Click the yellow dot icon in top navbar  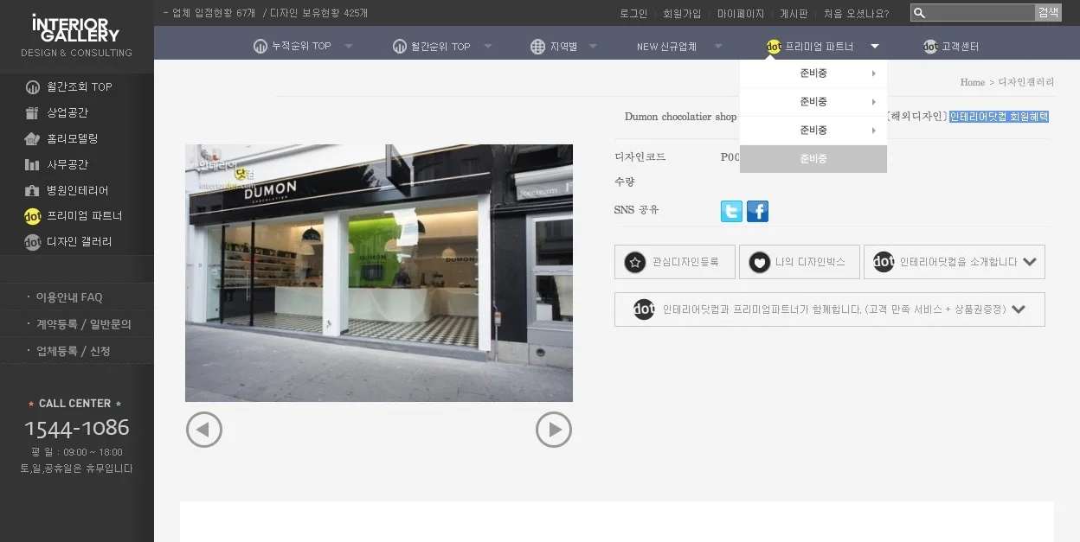[x=774, y=47]
